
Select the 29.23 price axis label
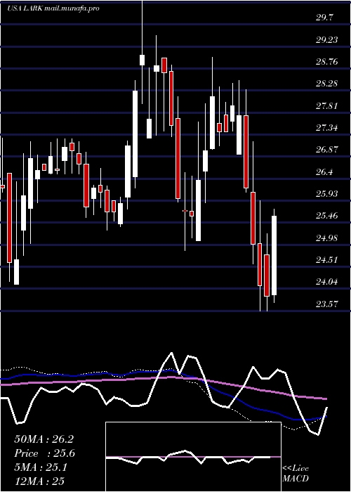326,40
